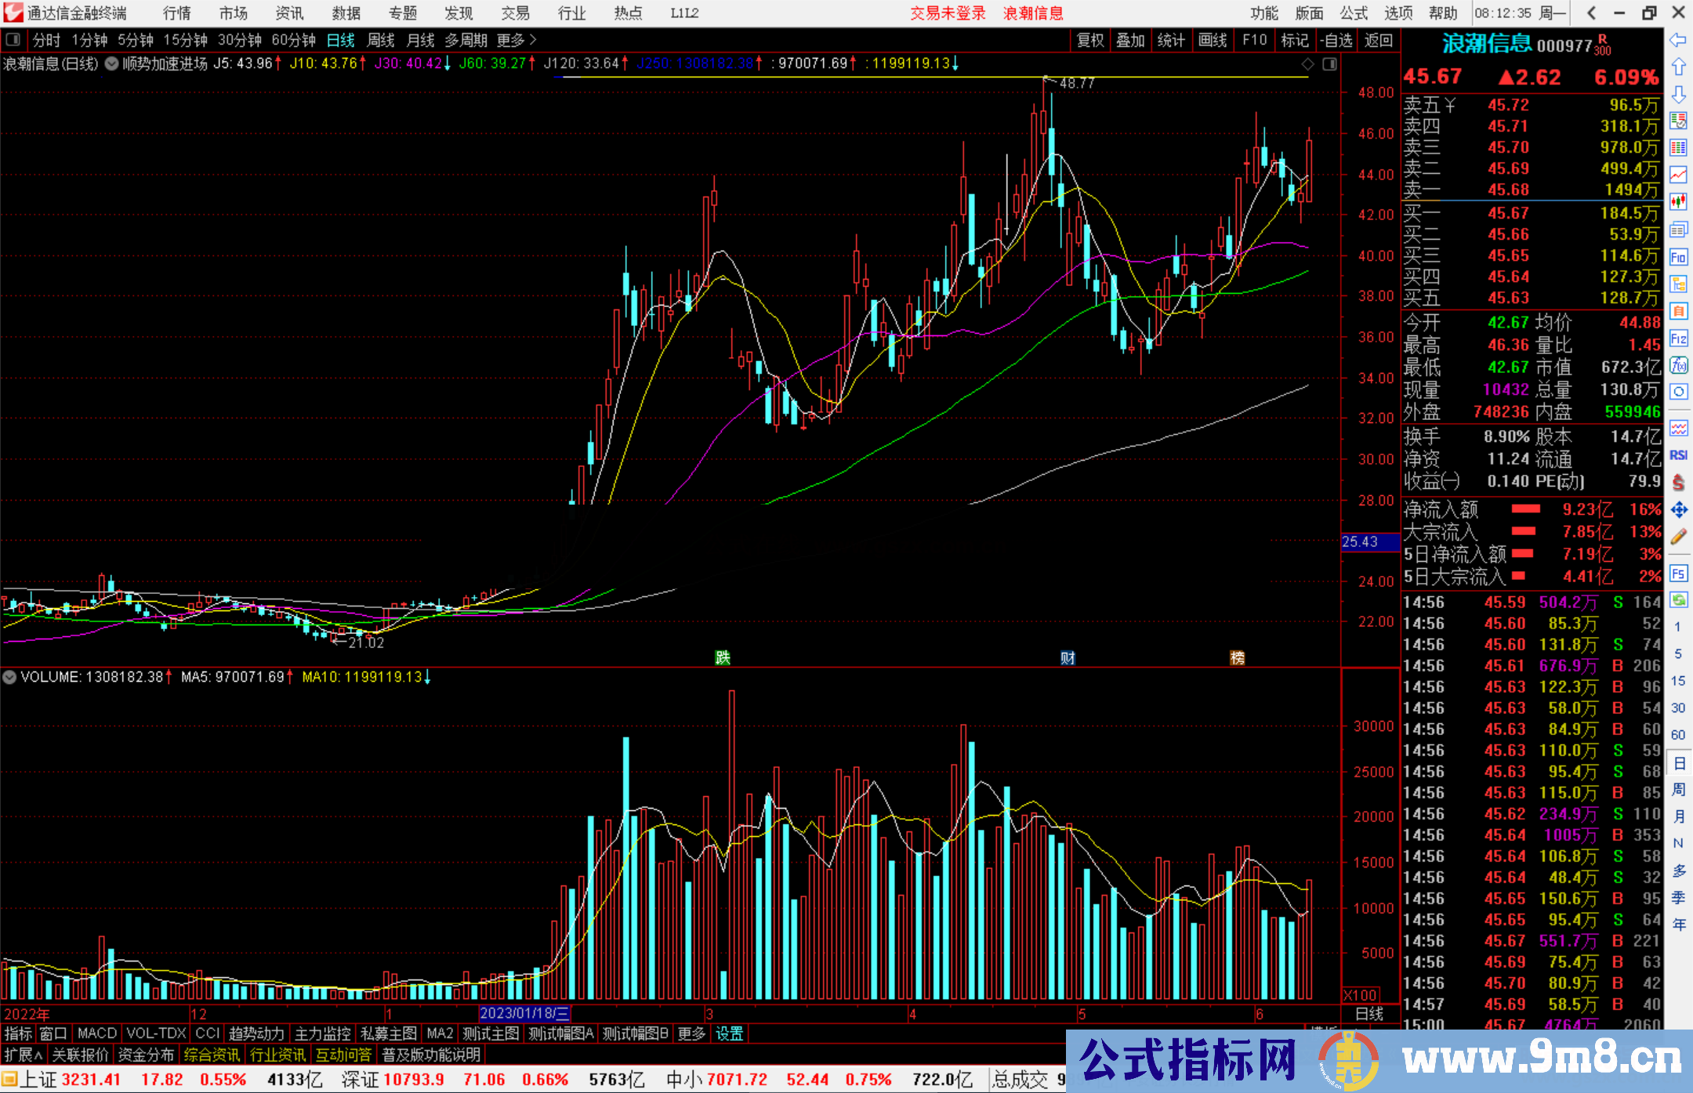Screen dimensions: 1693x1093
Task: Toggle the diamond marker icon above chart
Action: pyautogui.click(x=1307, y=64)
